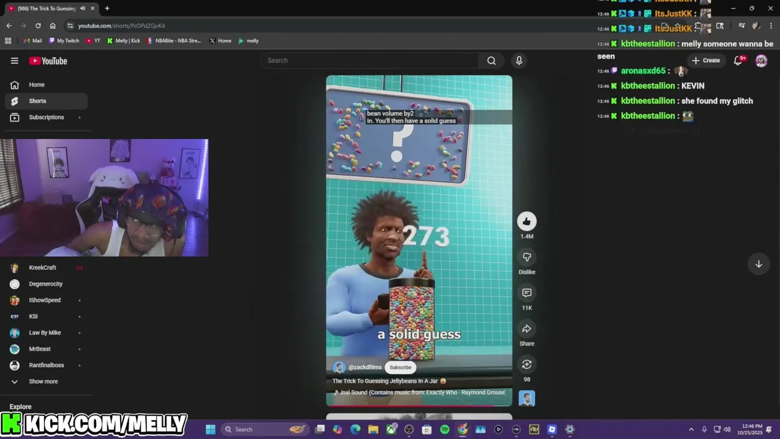Open Settings gear on the taskbar

(570, 429)
